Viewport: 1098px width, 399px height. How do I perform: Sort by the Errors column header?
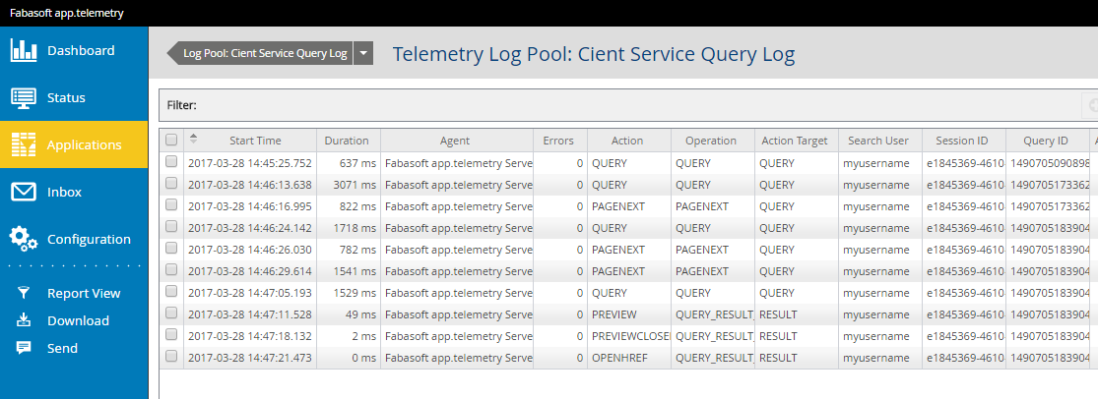click(558, 141)
